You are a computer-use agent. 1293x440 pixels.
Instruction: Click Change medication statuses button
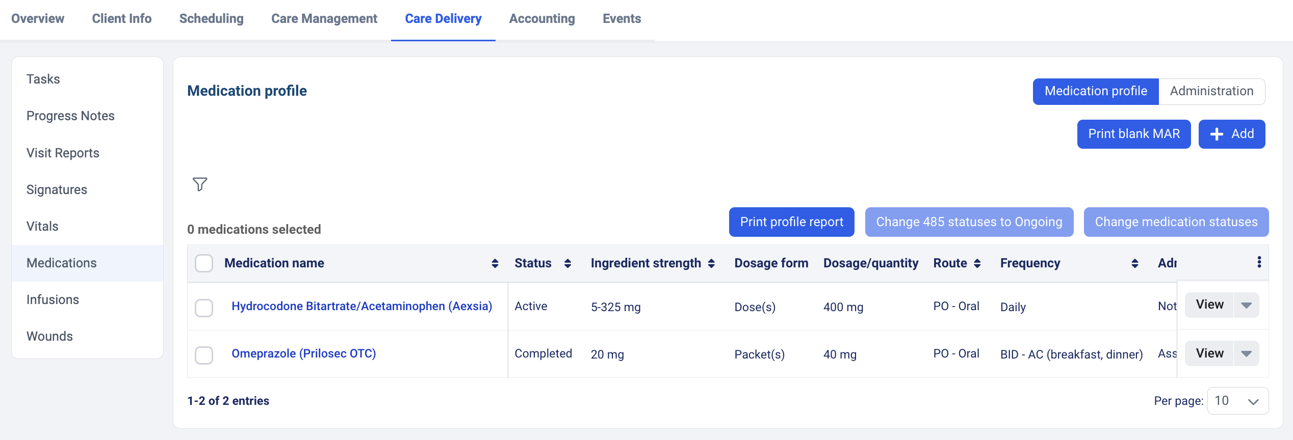(x=1176, y=222)
